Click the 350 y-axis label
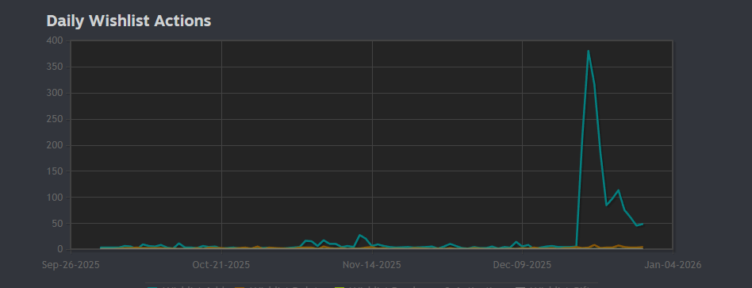Image resolution: width=752 pixels, height=288 pixels. pos(55,67)
